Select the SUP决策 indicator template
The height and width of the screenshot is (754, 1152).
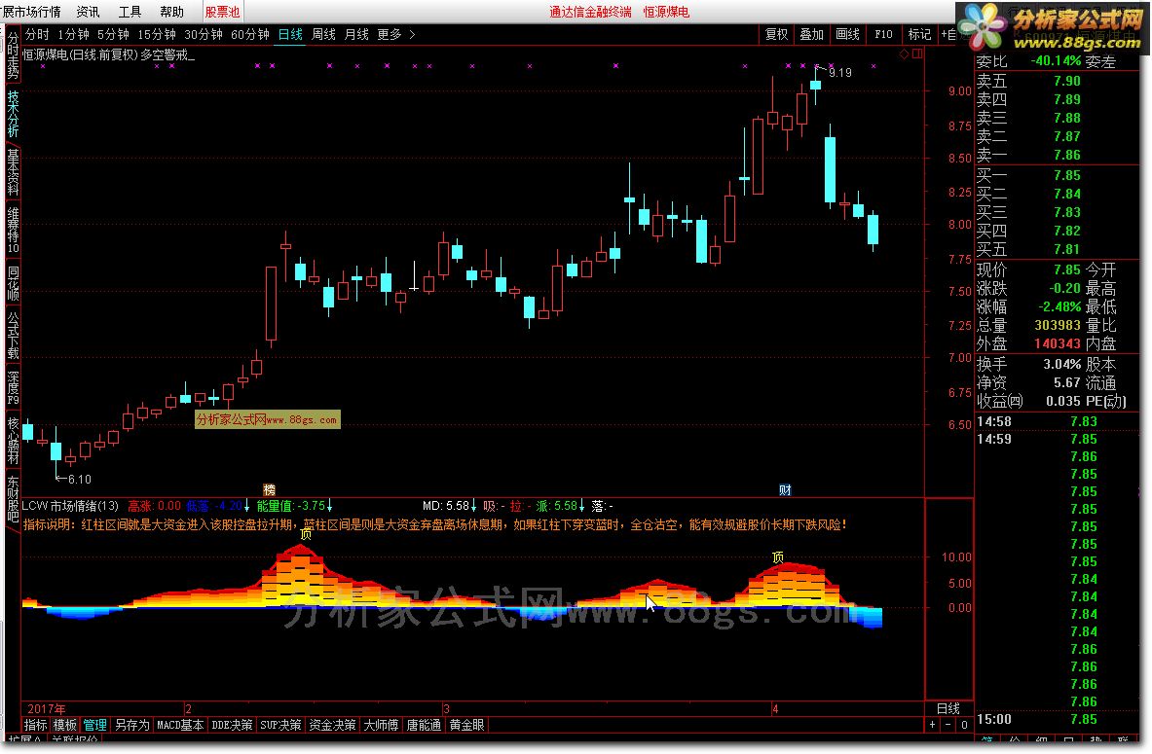pos(280,725)
